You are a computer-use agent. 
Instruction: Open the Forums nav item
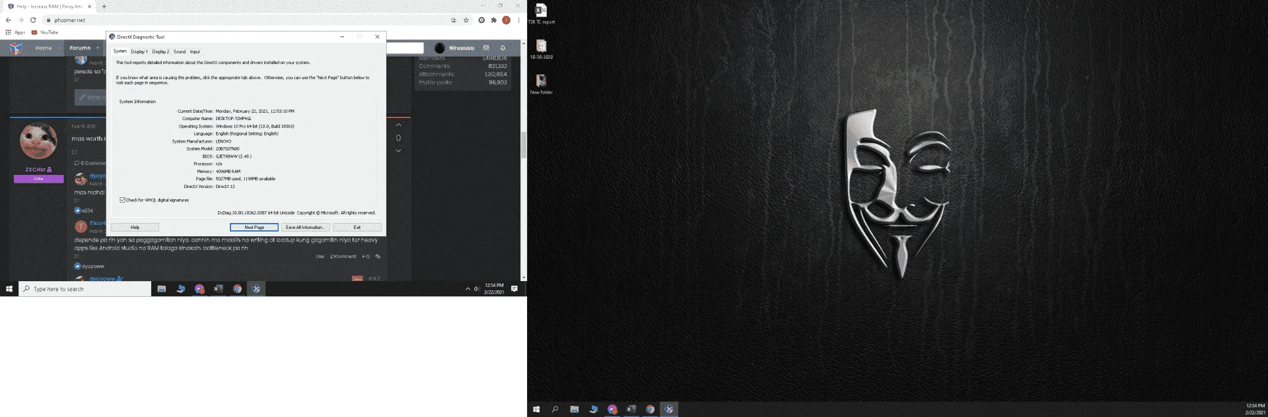[80, 48]
